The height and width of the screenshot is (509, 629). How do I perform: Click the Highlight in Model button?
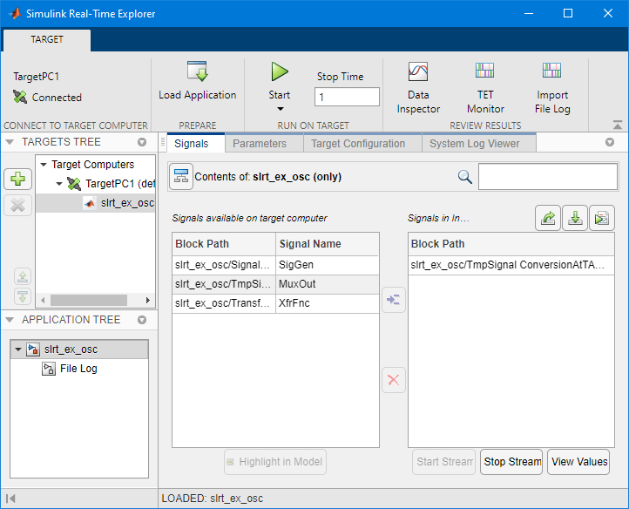pos(275,462)
